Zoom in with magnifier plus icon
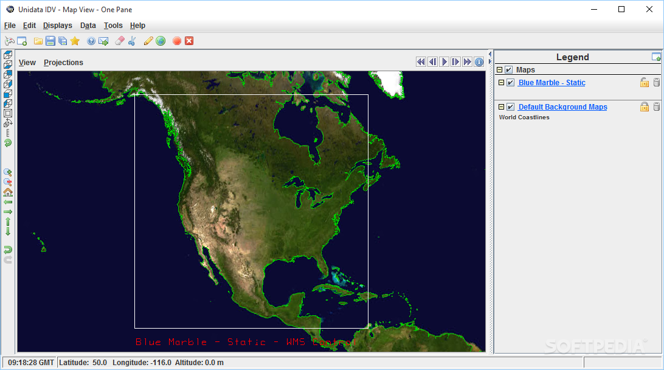Screen dimensions: 664x370 pyautogui.click(x=8, y=172)
